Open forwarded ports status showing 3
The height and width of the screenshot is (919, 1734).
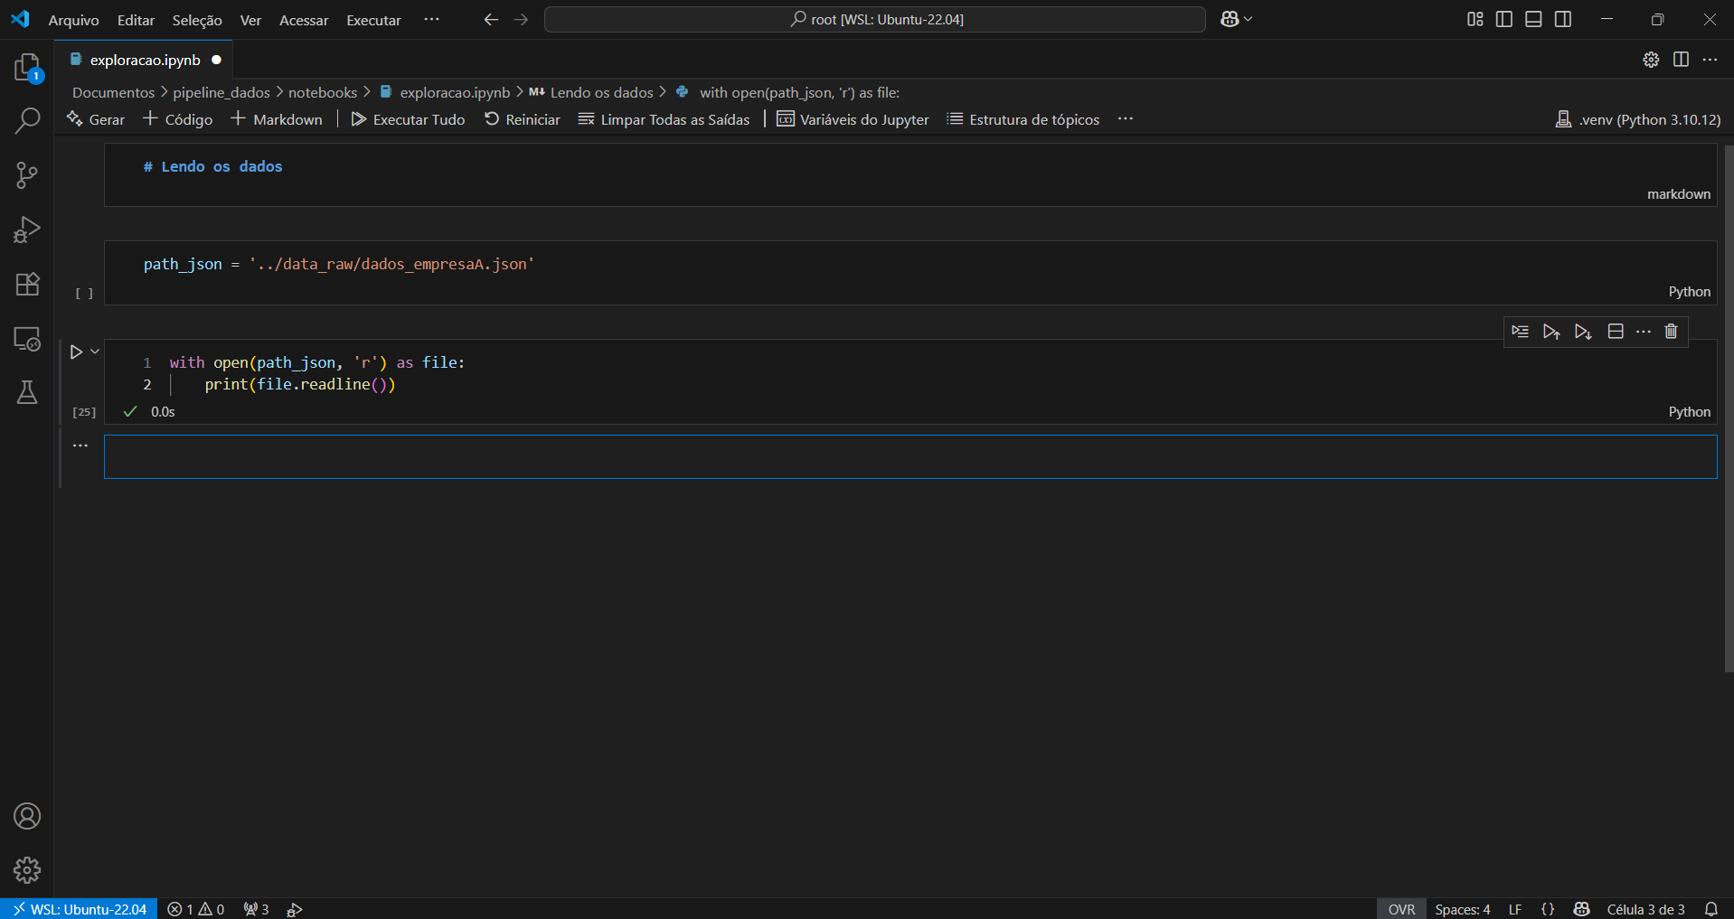tap(257, 909)
